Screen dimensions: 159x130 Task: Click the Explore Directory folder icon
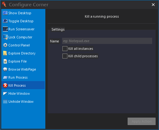(x=5, y=53)
